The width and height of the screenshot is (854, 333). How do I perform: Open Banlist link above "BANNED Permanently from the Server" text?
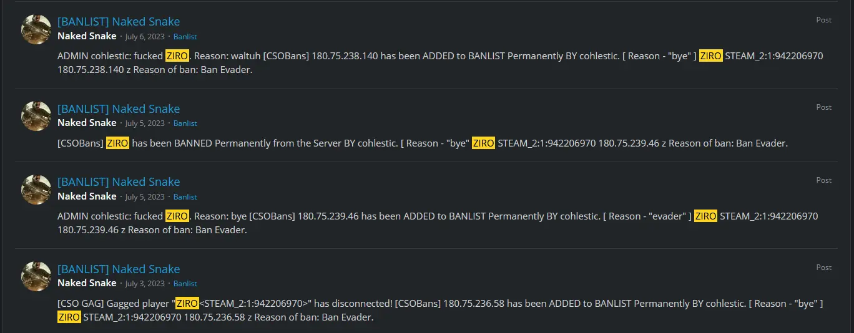pyautogui.click(x=185, y=123)
